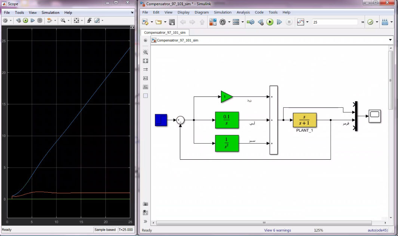Click the Scope zoom magnifier tool
The height and width of the screenshot is (236, 398).
[63, 21]
